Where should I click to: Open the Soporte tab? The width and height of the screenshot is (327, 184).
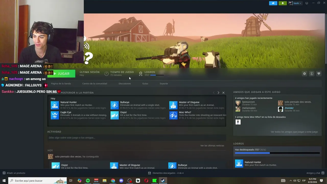point(164,84)
